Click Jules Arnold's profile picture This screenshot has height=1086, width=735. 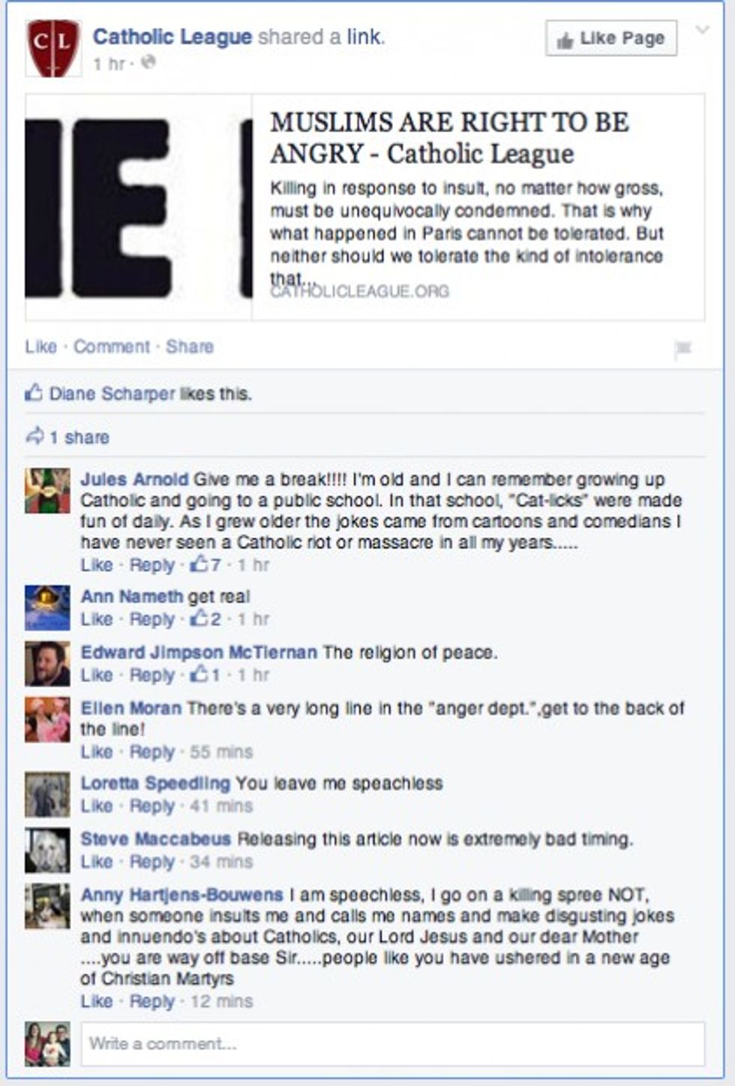[x=47, y=491]
